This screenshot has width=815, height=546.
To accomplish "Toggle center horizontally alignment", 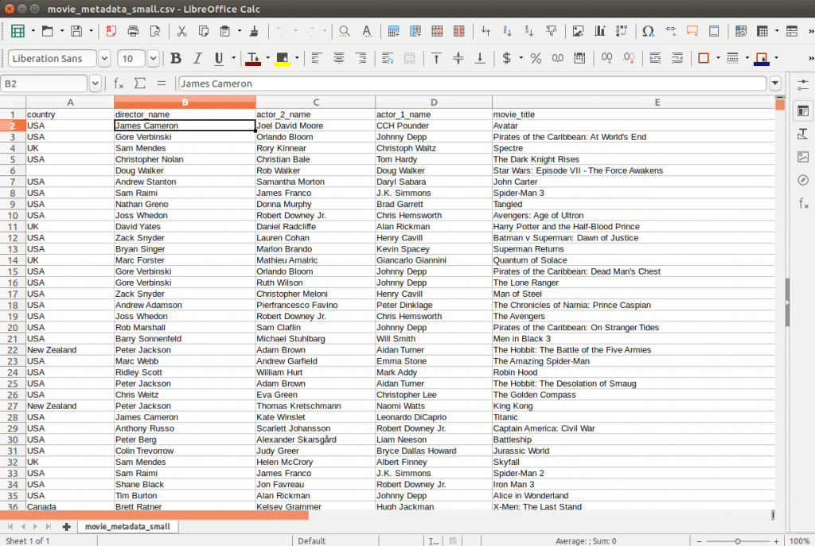I will [x=338, y=58].
